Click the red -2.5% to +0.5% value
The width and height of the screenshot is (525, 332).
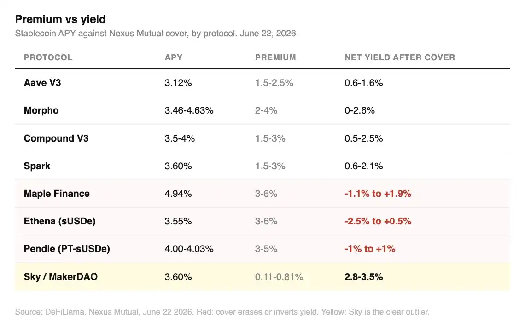pos(378,221)
